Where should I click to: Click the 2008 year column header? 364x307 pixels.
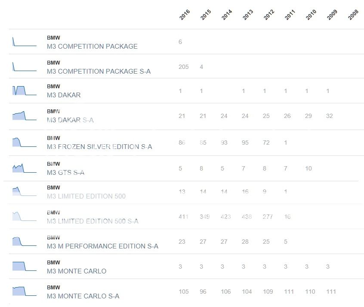(353, 16)
